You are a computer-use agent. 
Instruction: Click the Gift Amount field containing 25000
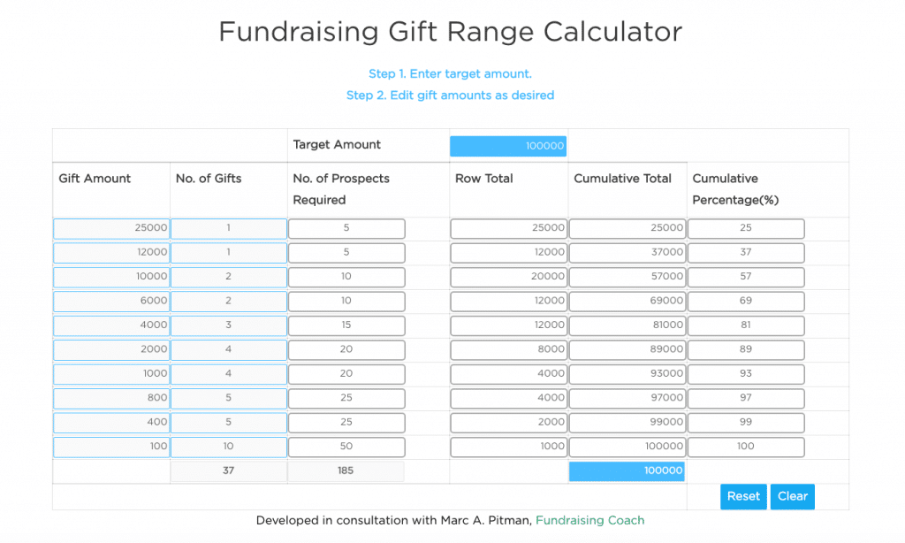point(110,228)
